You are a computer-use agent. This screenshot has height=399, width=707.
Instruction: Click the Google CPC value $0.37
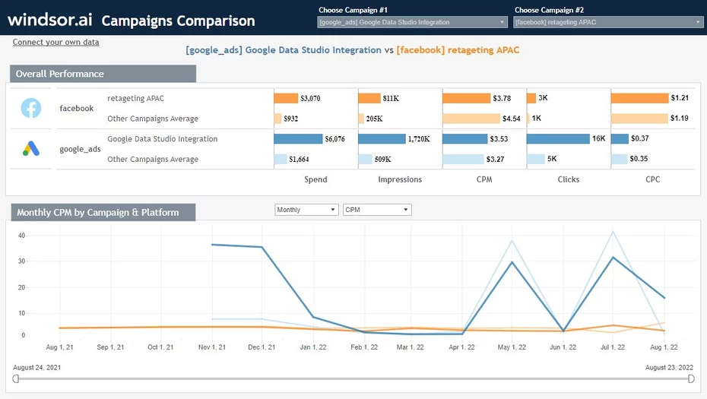(640, 138)
